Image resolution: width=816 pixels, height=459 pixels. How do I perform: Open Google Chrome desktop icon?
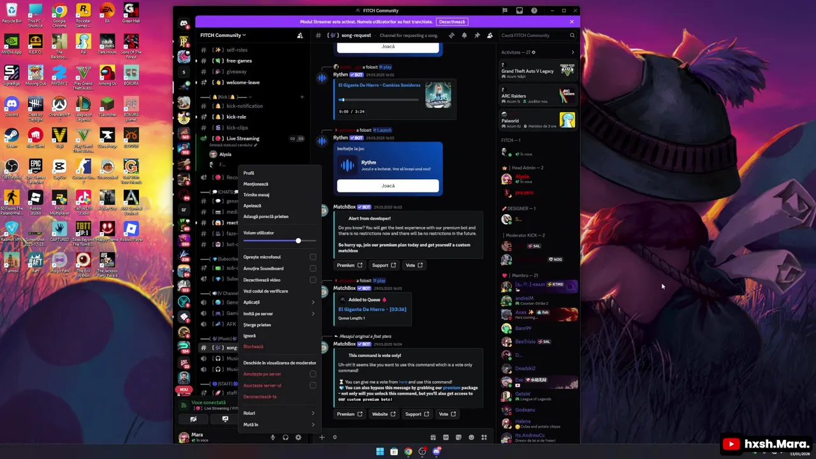59,15
